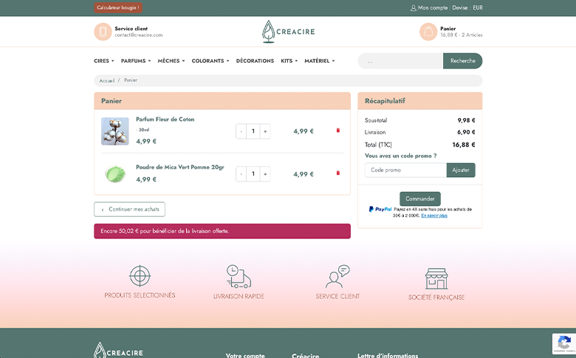Viewport: 576px width, 358px height.
Task: Expand the Colorants menu
Action: [x=210, y=61]
